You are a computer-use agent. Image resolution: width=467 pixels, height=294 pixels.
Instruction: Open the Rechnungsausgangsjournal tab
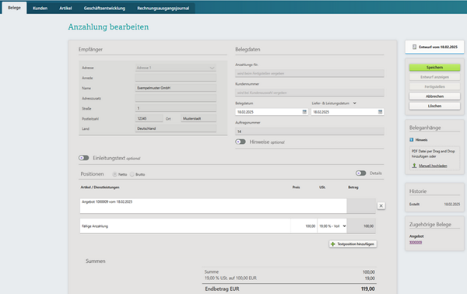pyautogui.click(x=163, y=8)
